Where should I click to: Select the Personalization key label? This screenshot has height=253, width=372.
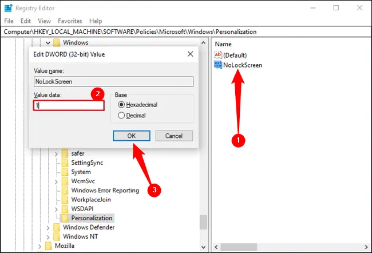point(92,218)
